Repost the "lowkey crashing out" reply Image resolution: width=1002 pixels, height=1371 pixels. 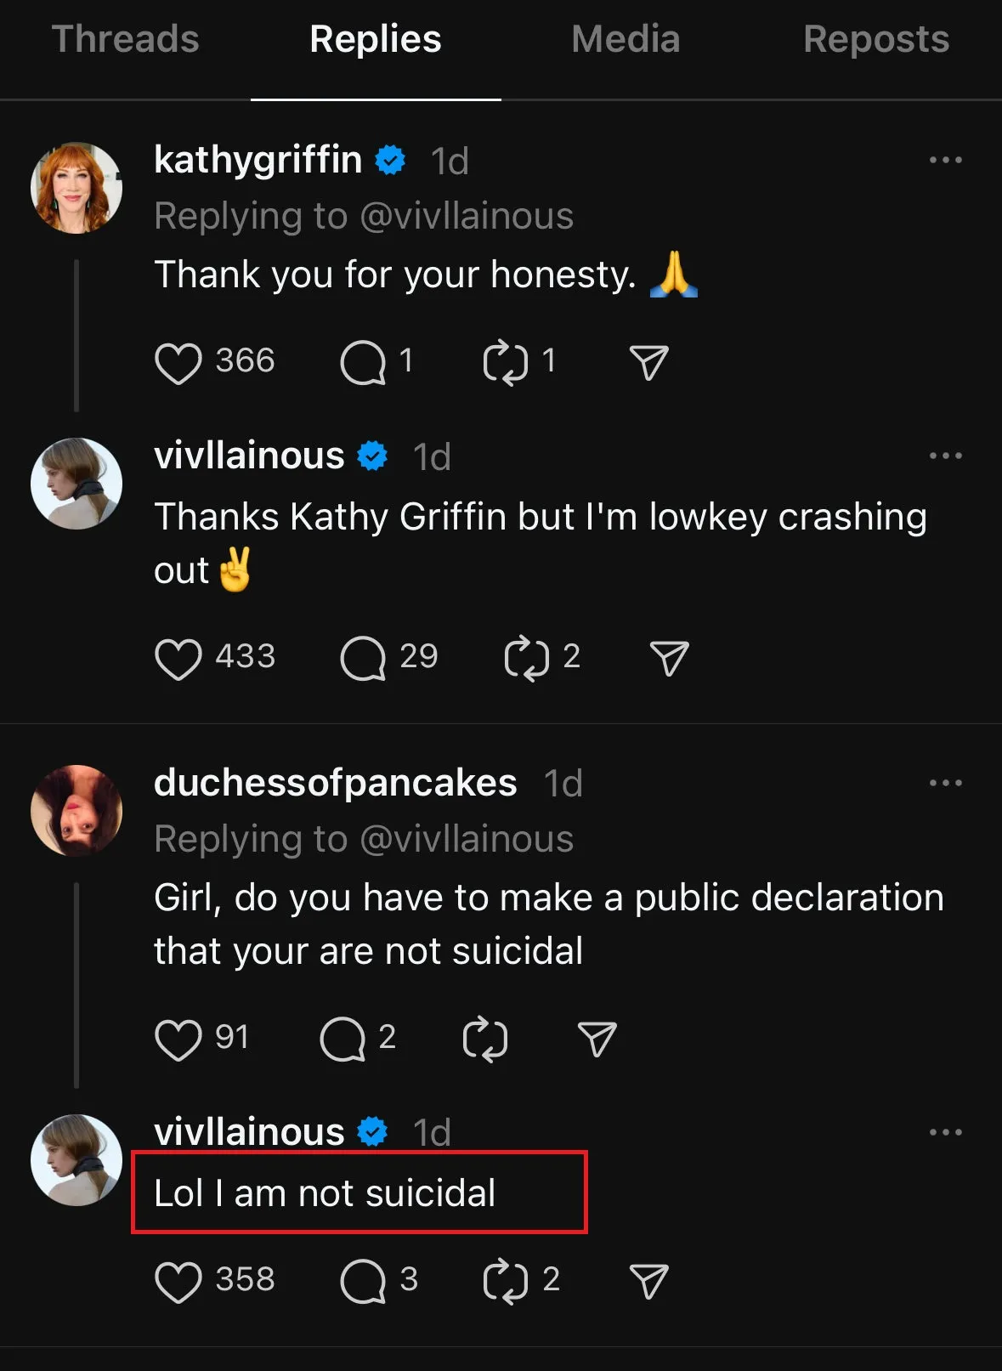click(x=526, y=659)
